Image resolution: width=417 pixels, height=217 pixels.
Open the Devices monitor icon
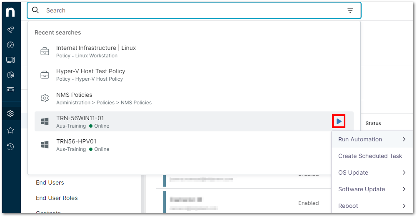10,60
